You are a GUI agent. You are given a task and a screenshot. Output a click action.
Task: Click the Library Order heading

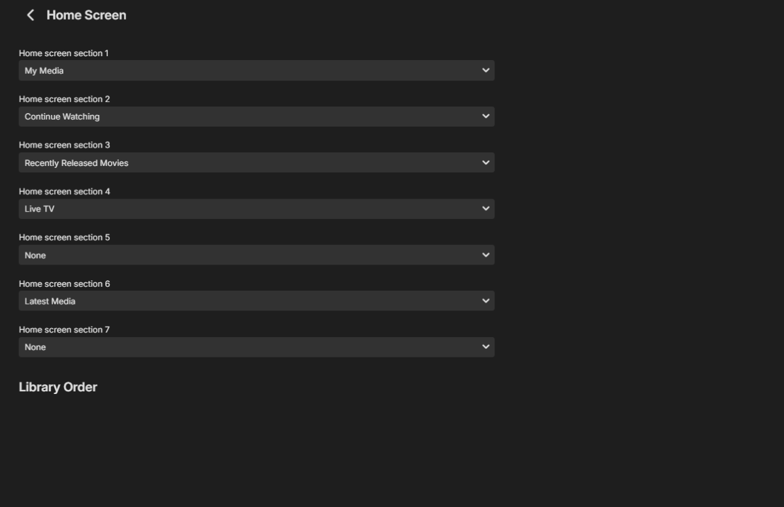(58, 387)
